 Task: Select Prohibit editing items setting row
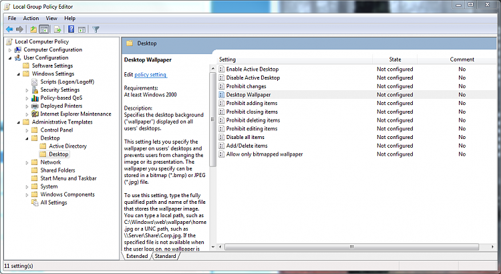click(x=357, y=128)
